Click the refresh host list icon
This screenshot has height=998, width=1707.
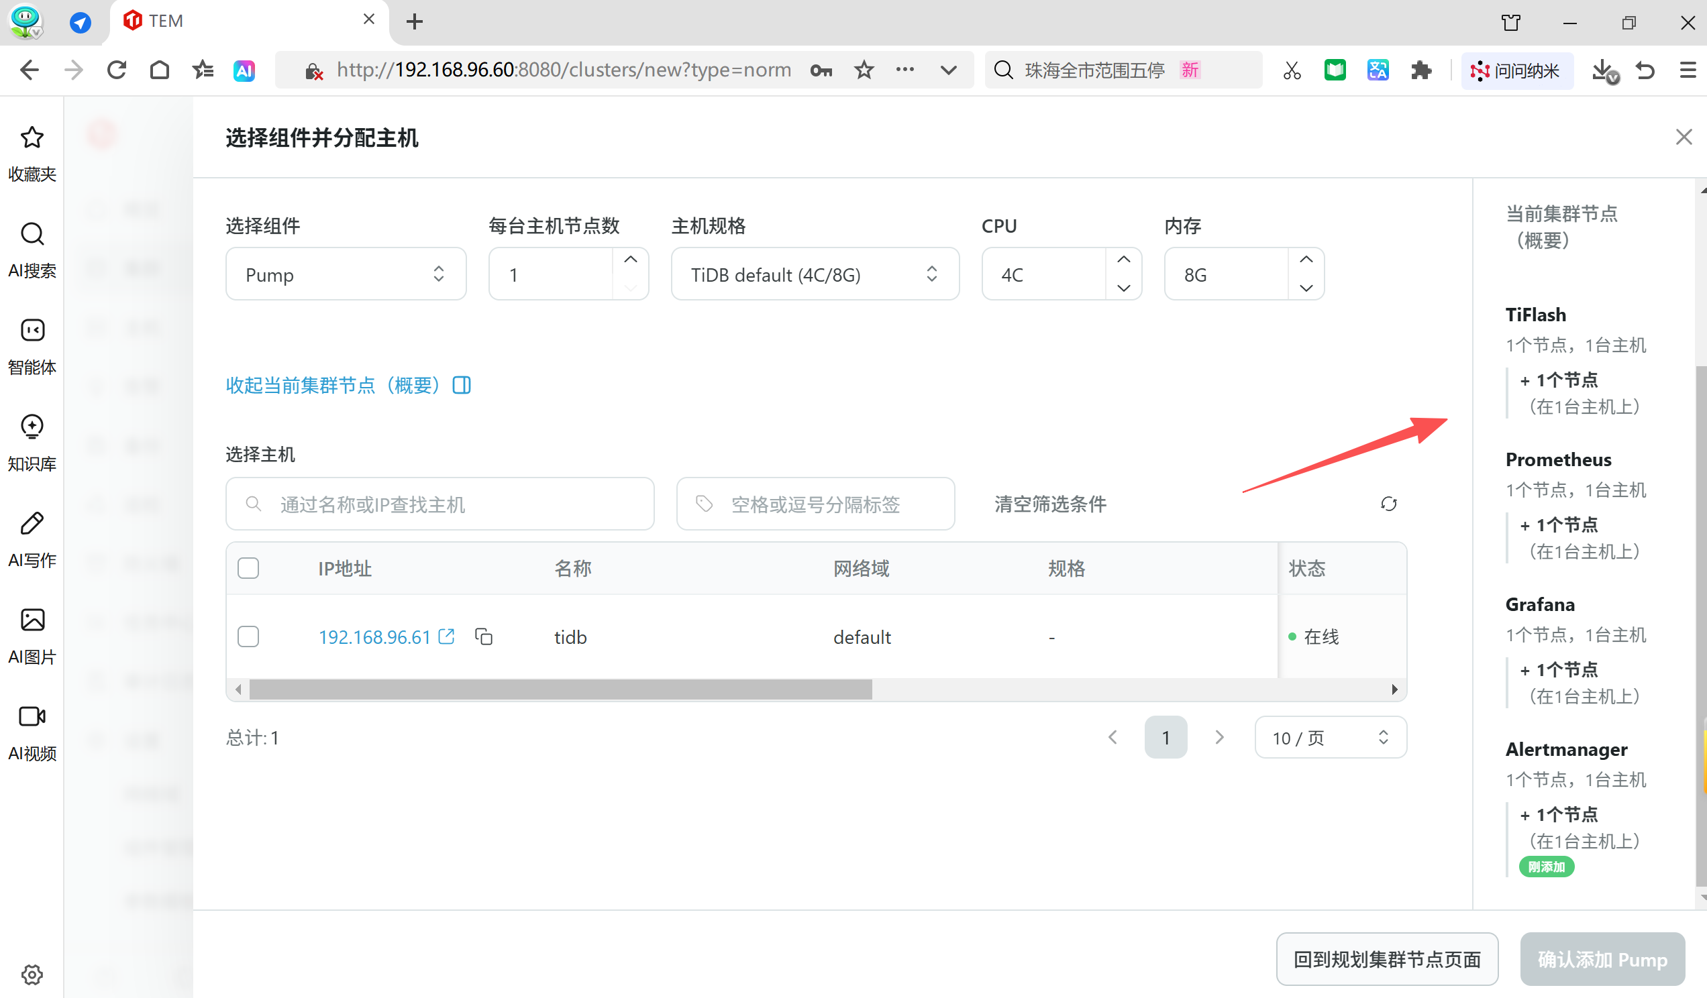coord(1389,504)
